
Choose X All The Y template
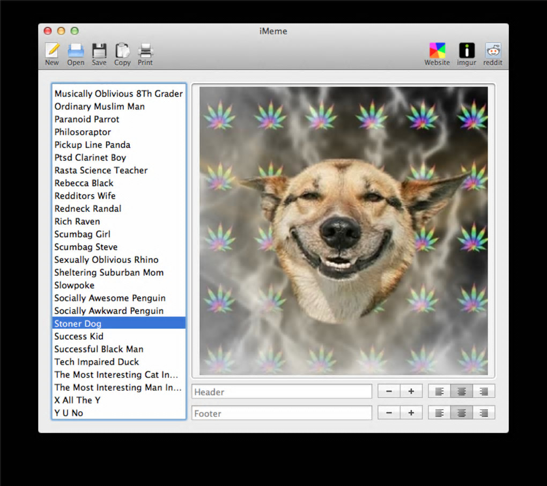coord(119,400)
